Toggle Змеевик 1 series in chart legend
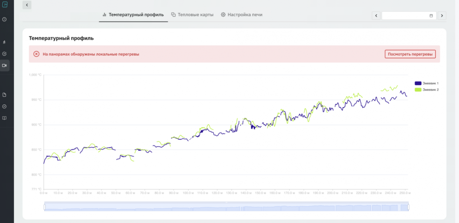Image resolution: width=459 pixels, height=223 pixels. tap(426, 83)
